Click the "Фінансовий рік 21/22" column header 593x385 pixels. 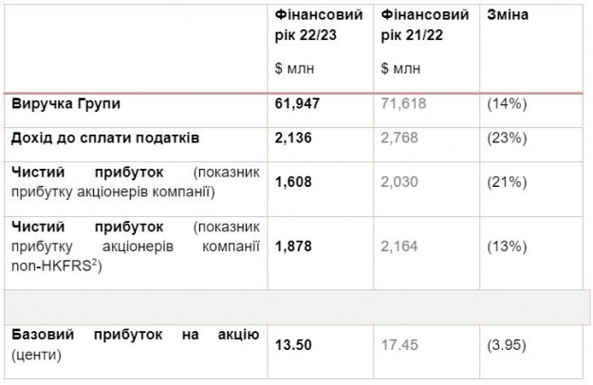point(422,26)
